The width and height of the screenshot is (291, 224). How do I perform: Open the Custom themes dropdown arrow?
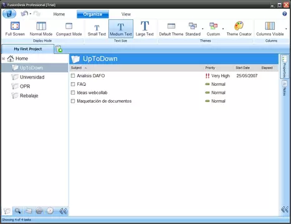pyautogui.click(x=223, y=29)
